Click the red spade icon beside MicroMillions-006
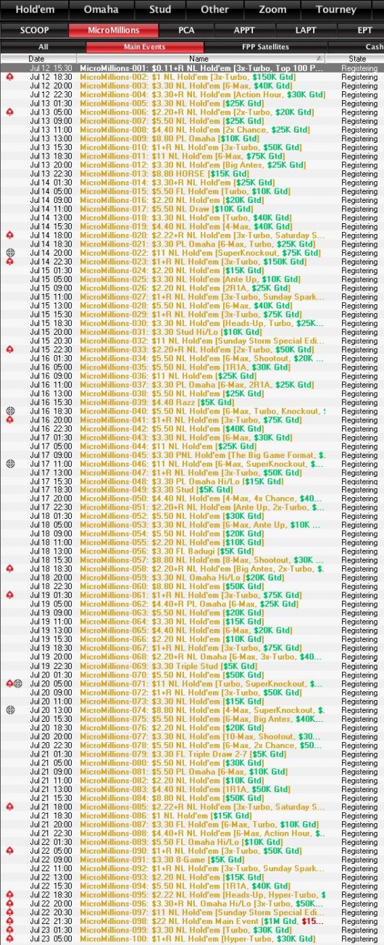The image size is (384, 945). (x=9, y=112)
